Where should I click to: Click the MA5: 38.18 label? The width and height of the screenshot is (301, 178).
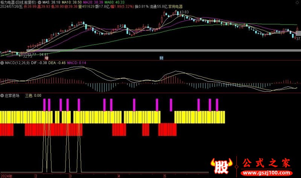[x=51, y=2]
